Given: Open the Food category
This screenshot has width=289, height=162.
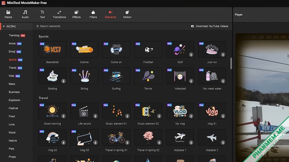Looking at the screenshot, I should (x=12, y=116).
